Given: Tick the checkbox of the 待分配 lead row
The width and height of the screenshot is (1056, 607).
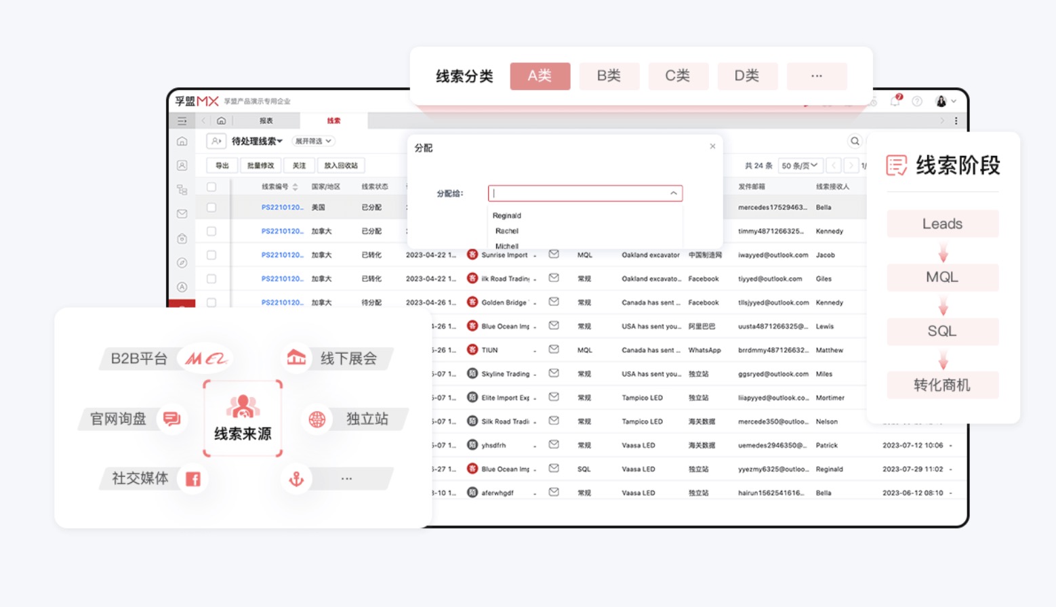Looking at the screenshot, I should pyautogui.click(x=211, y=301).
